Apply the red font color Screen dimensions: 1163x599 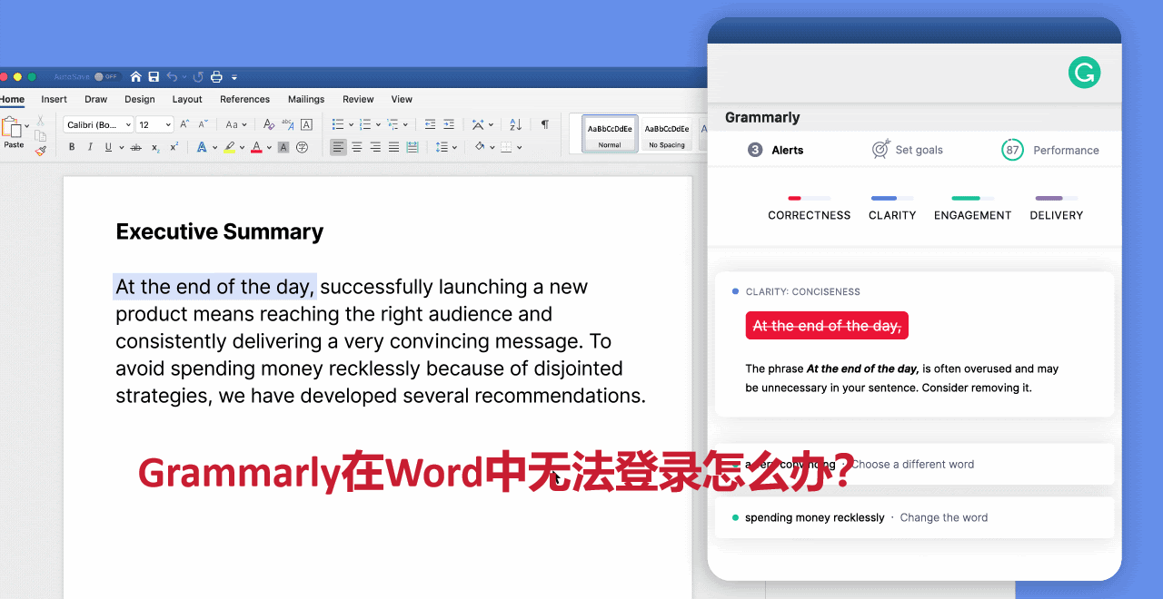click(x=256, y=147)
